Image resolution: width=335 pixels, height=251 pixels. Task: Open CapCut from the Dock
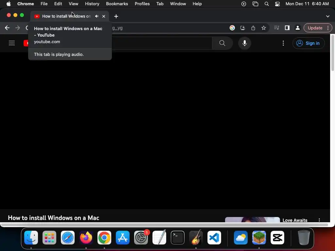pos(277,238)
